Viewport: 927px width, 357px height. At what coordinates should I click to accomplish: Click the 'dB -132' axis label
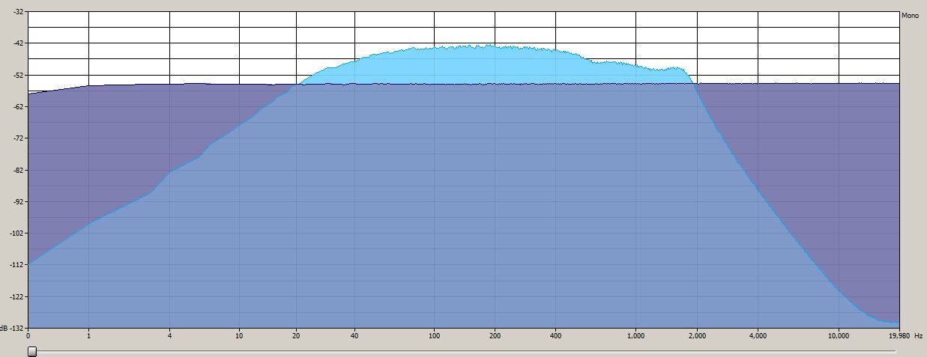pyautogui.click(x=12, y=328)
